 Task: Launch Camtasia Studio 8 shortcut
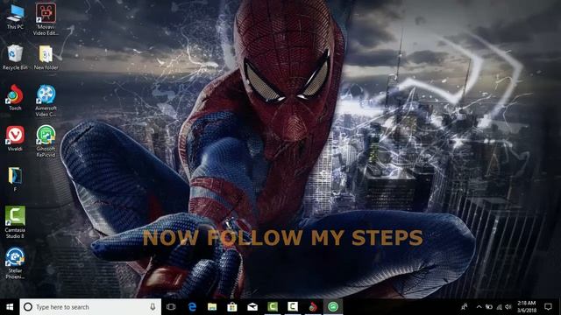point(15,222)
